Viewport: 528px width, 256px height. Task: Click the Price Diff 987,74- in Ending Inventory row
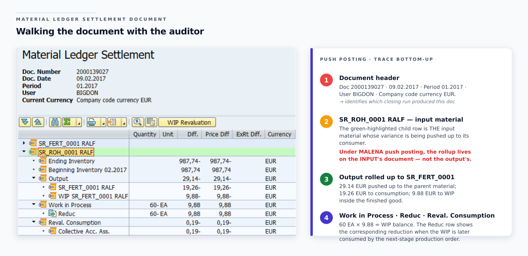pos(220,161)
